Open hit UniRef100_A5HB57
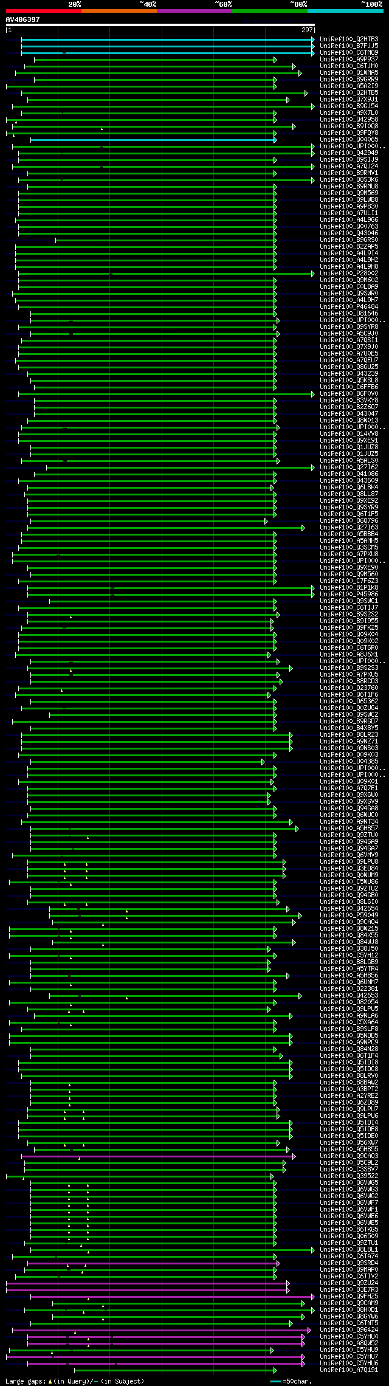Image resolution: width=389 pixels, height=1386 pixels. pos(349,829)
